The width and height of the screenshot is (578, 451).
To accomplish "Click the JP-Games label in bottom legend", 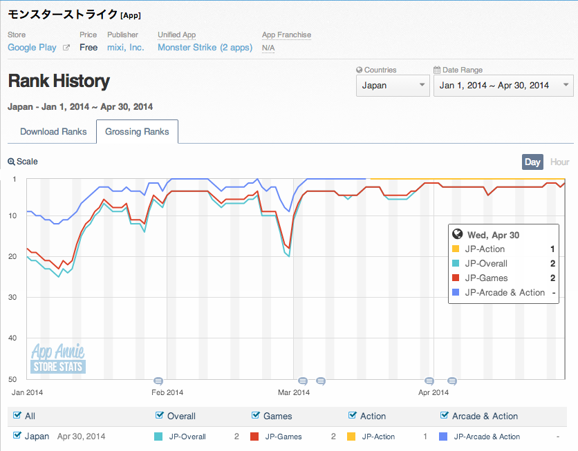I will [x=283, y=436].
